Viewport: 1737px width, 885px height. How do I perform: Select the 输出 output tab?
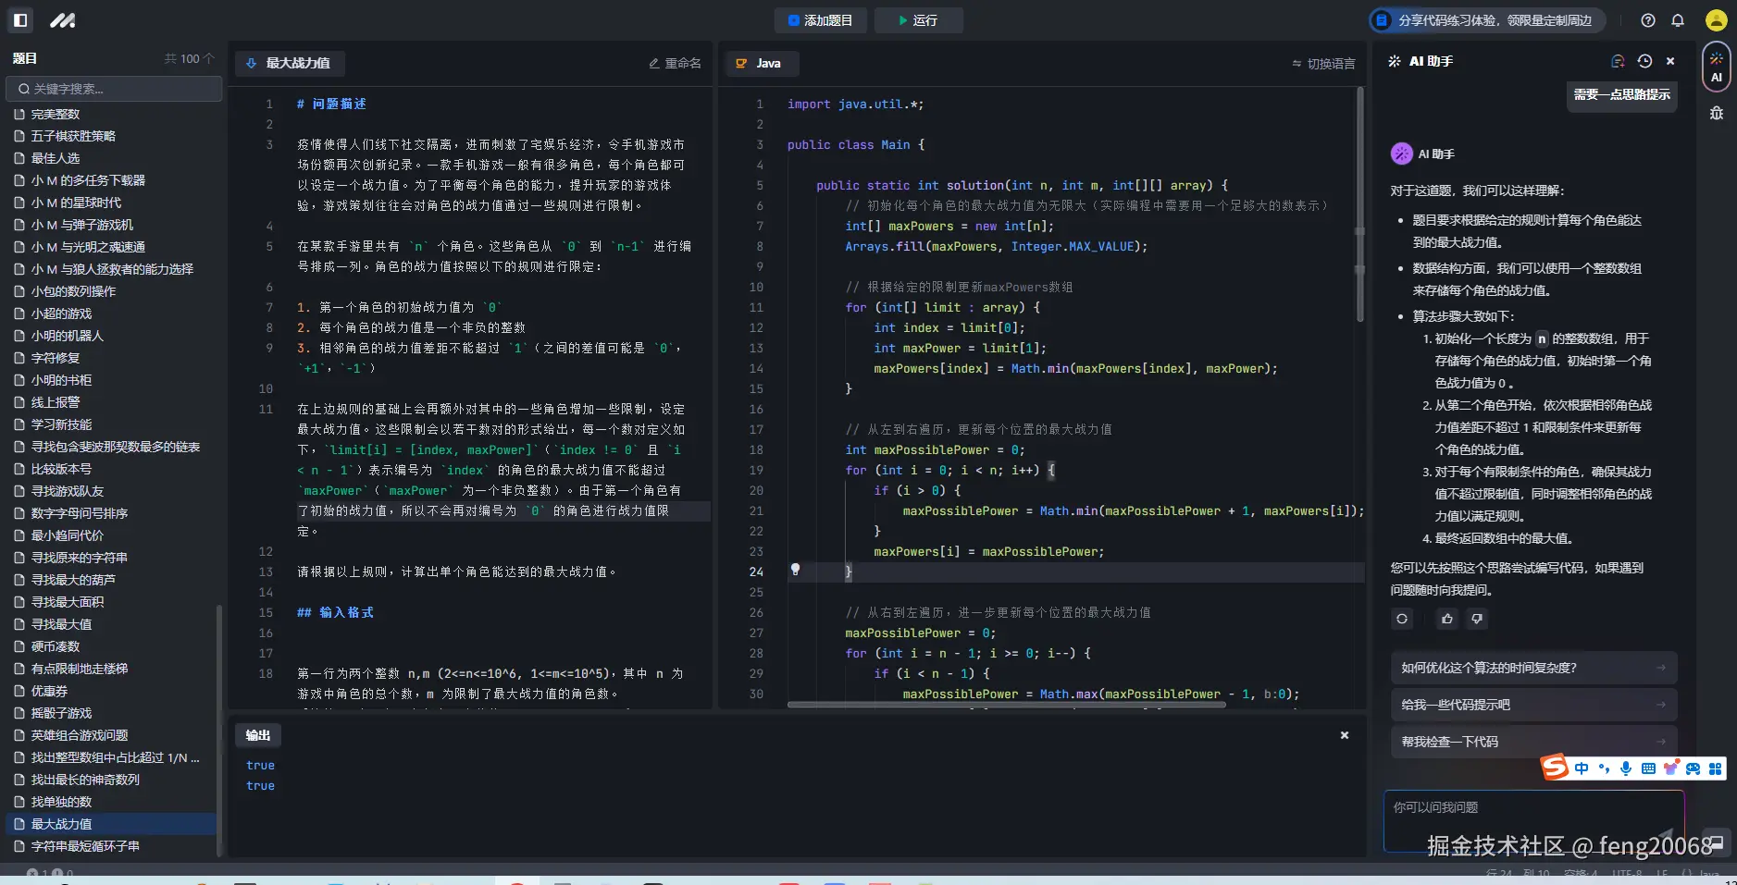(258, 735)
